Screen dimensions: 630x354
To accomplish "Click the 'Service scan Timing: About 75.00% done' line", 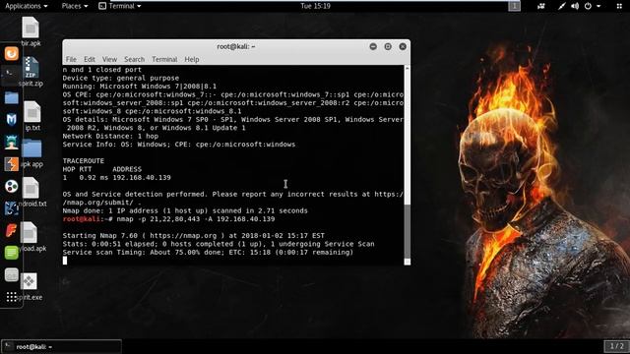I will [x=208, y=253].
